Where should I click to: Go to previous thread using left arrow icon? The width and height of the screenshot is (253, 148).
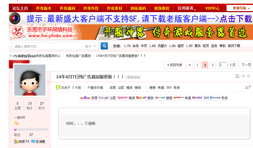243,76
